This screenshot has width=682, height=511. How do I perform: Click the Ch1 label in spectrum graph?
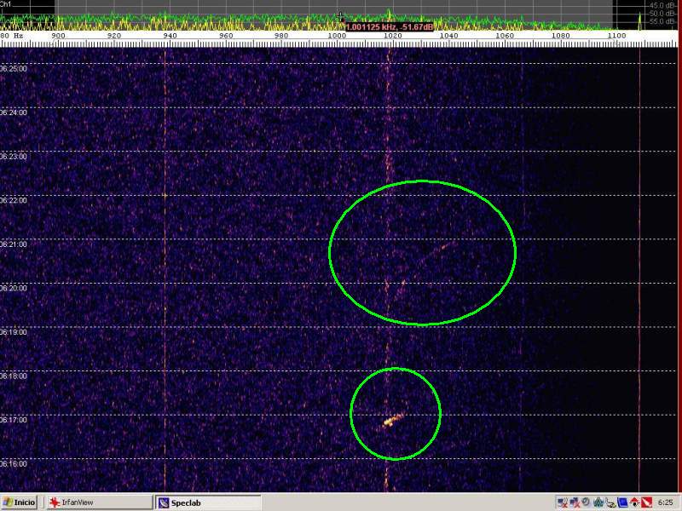pyautogui.click(x=5, y=4)
